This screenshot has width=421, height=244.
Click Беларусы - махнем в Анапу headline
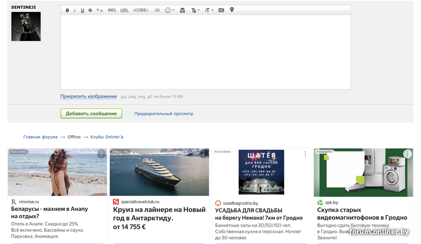[49, 212]
